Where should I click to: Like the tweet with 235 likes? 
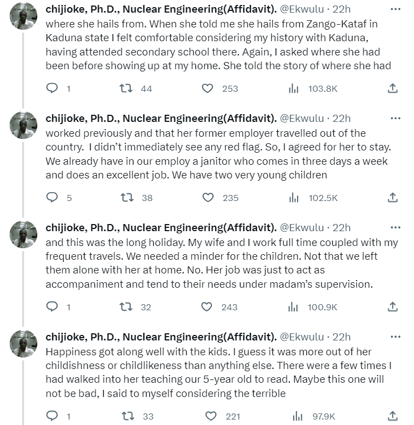208,198
